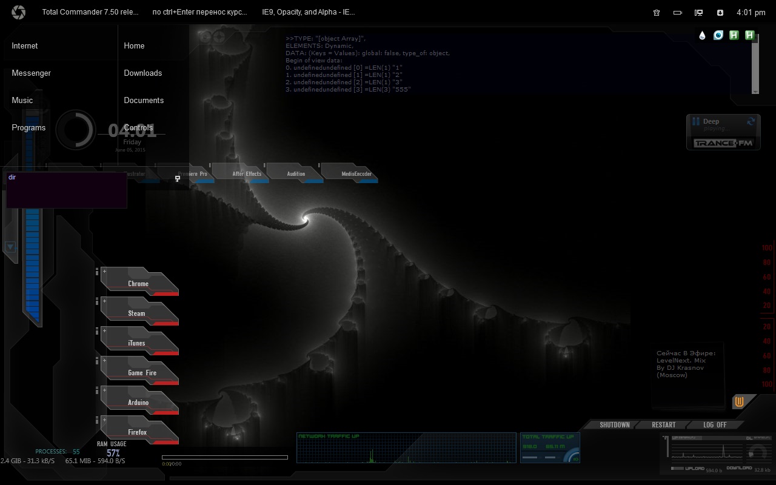Screen dimensions: 776x485
Task: Open the Controls link
Action: coord(138,127)
